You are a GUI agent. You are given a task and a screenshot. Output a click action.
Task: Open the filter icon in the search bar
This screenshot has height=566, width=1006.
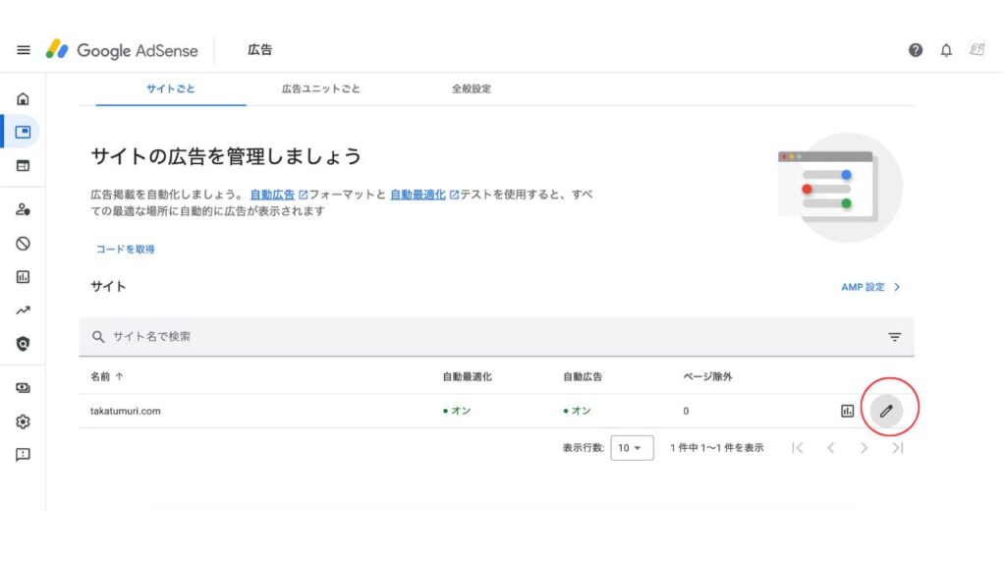click(894, 337)
